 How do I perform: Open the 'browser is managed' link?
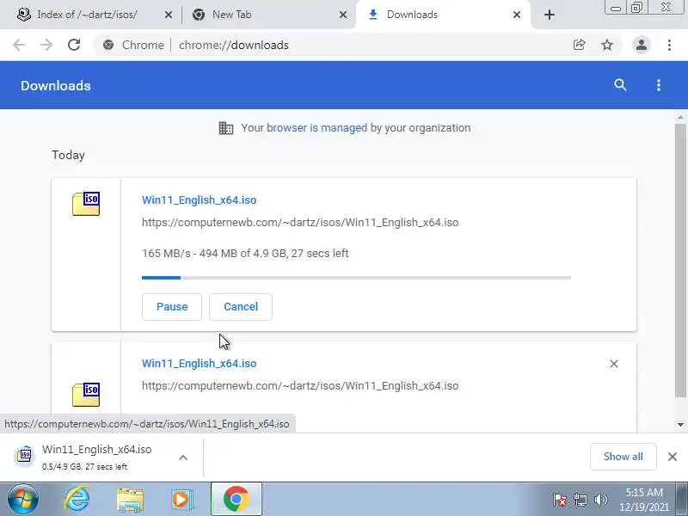pyautogui.click(x=316, y=127)
